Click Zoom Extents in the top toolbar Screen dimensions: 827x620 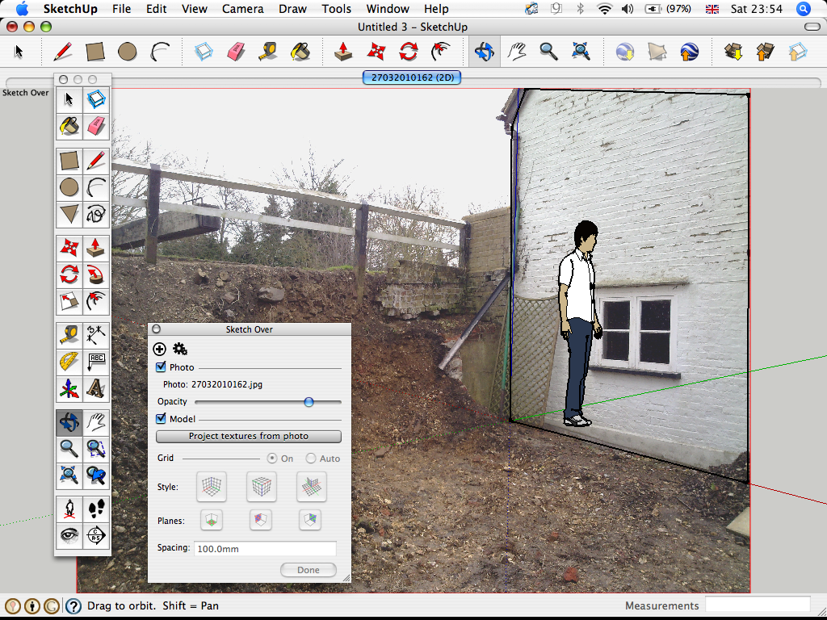(x=581, y=52)
